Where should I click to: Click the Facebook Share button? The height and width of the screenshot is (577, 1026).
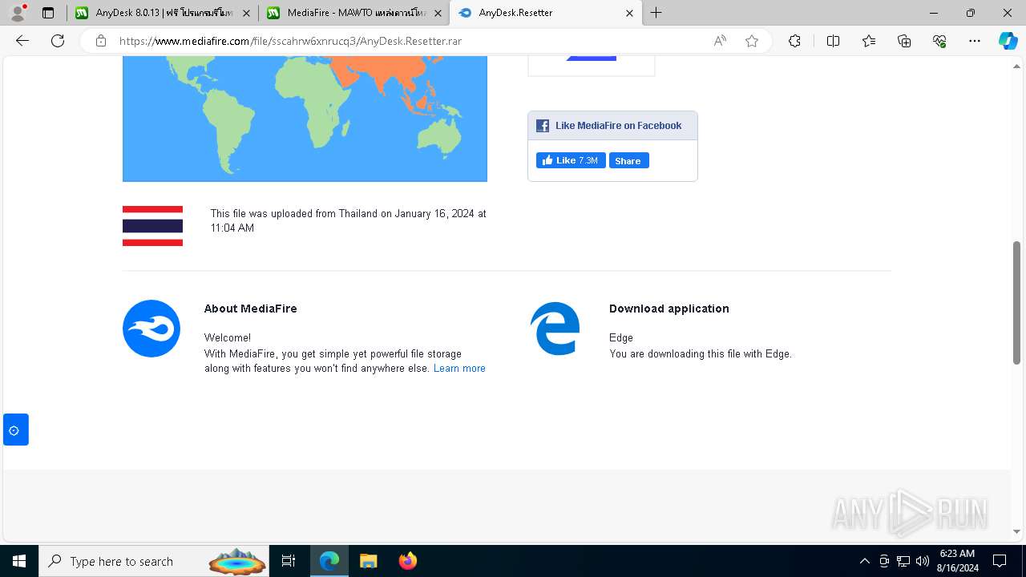(x=628, y=160)
